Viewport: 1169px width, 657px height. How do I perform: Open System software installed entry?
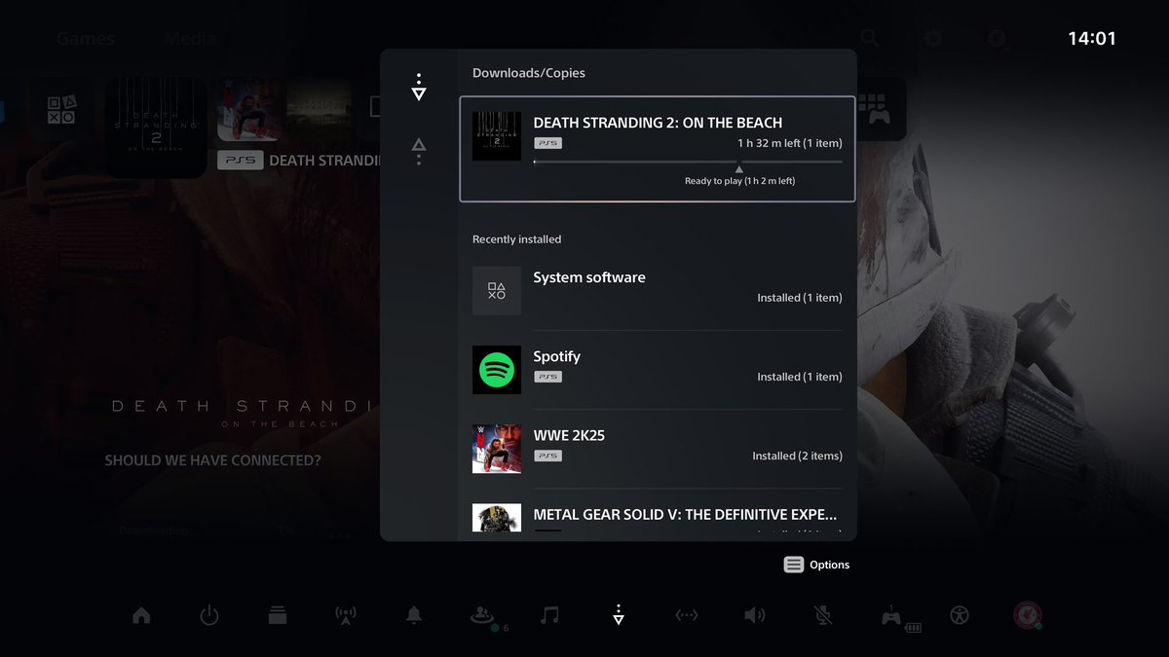click(658, 291)
